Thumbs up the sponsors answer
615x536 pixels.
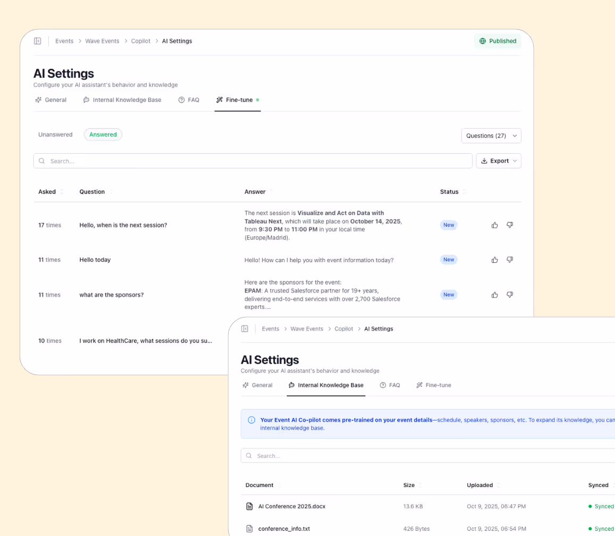click(495, 295)
